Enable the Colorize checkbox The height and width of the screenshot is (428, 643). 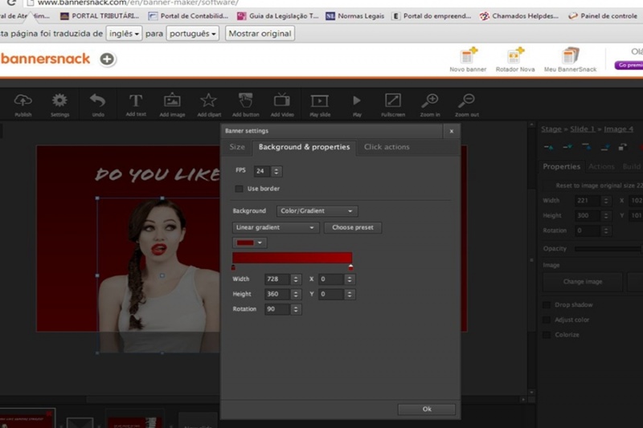tap(547, 335)
